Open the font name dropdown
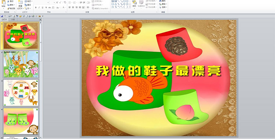Viewport: 275px width, 139px height. (48, 3)
